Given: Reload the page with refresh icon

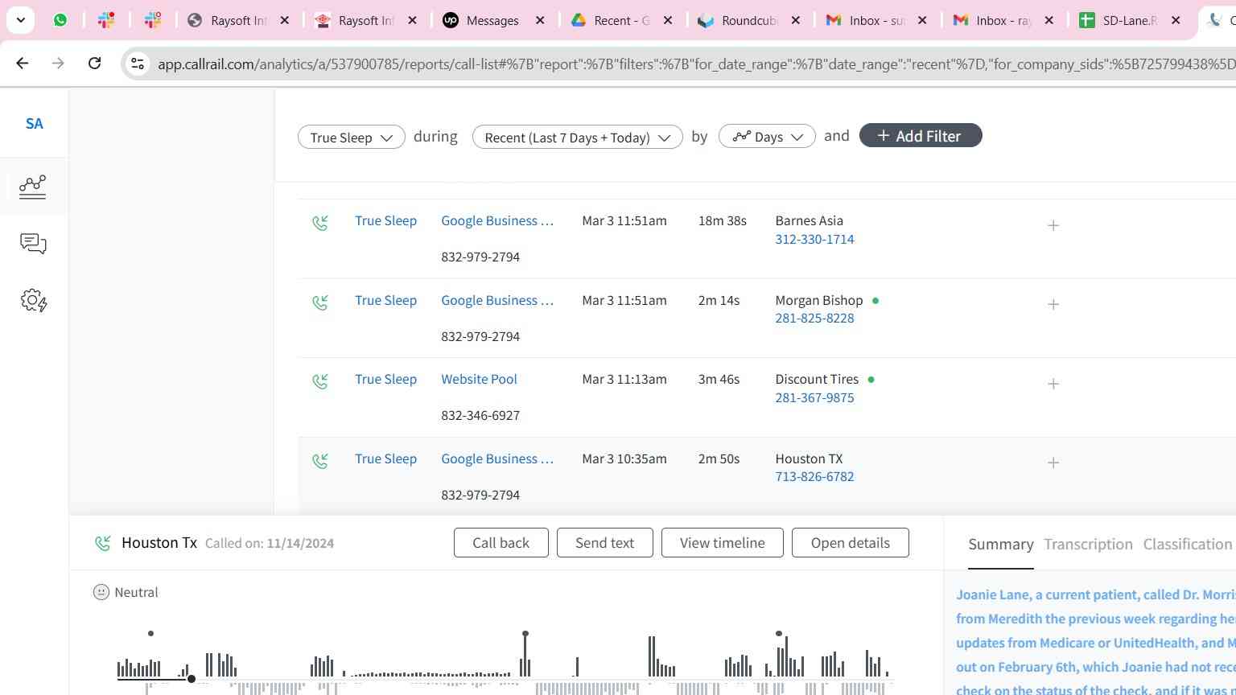Looking at the screenshot, I should [94, 63].
